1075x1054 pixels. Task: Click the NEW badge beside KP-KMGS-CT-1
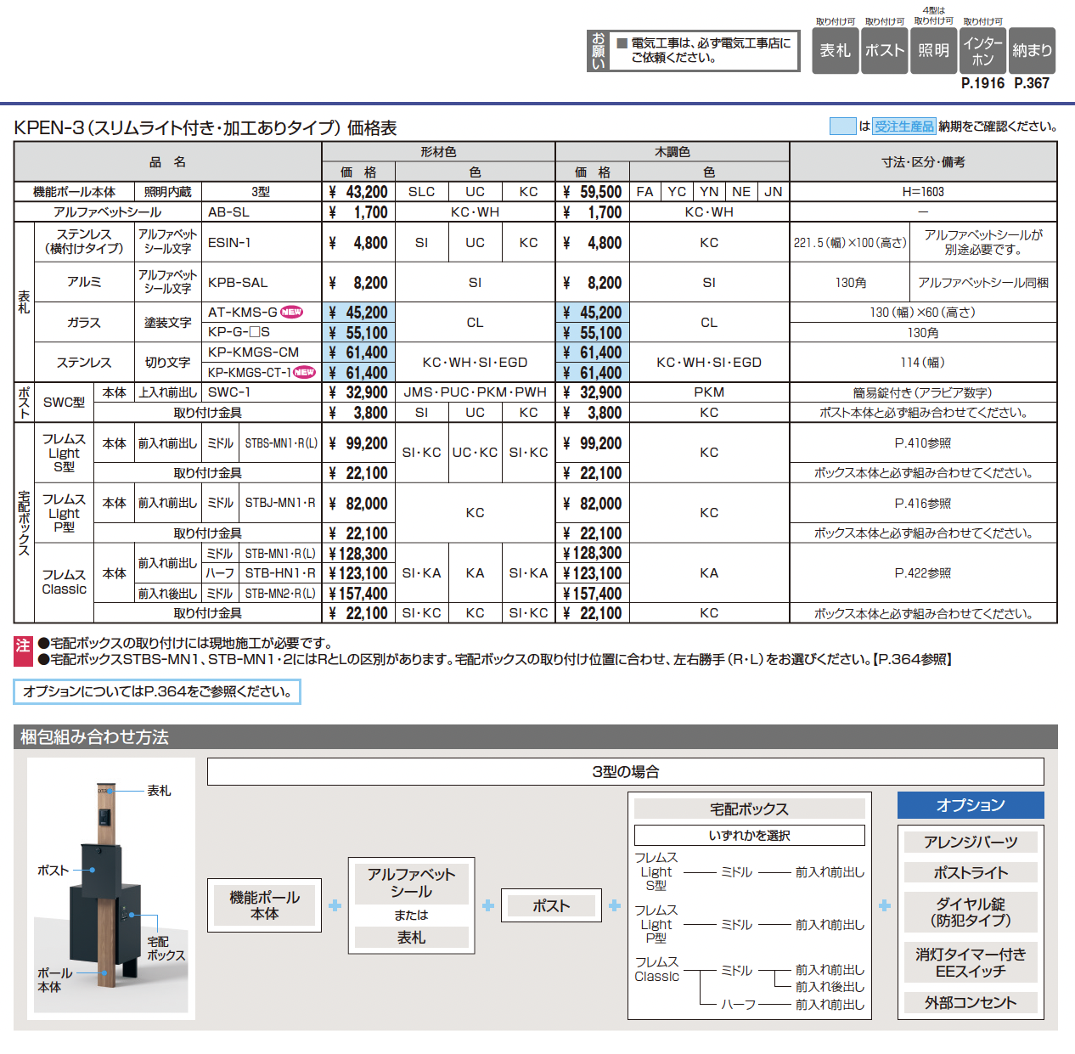coord(304,372)
